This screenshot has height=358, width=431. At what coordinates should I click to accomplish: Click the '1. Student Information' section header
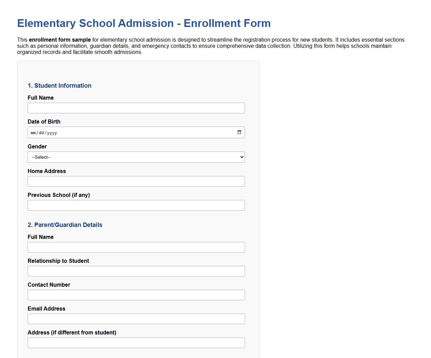tap(60, 86)
